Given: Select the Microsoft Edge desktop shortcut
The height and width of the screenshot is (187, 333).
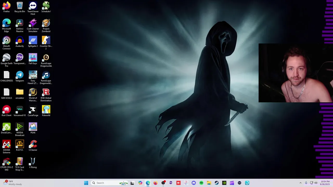Looking at the screenshot, I should pos(7,26).
